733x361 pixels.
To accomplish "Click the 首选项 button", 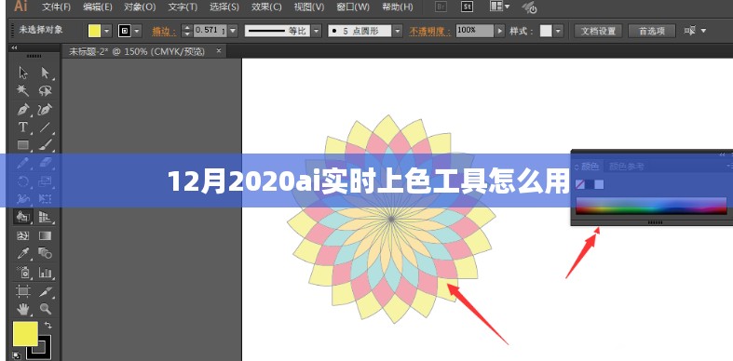I will (652, 32).
